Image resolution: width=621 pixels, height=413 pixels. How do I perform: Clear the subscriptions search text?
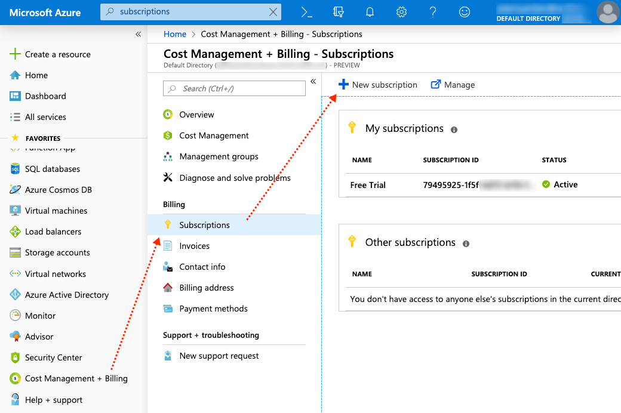273,12
